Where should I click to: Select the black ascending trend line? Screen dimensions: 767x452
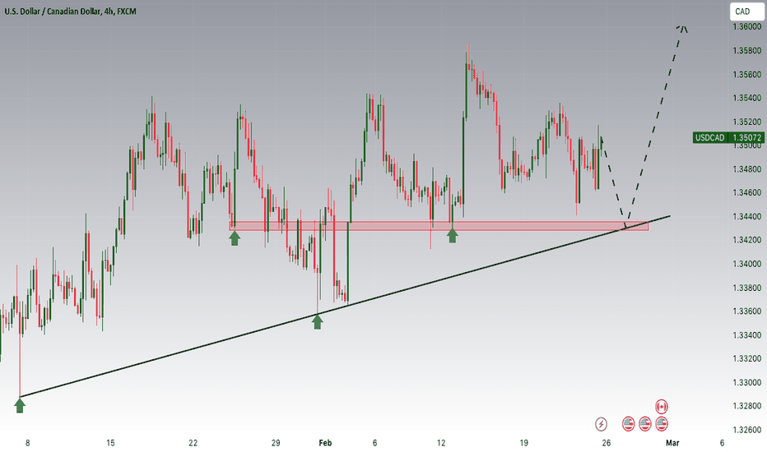(x=344, y=306)
